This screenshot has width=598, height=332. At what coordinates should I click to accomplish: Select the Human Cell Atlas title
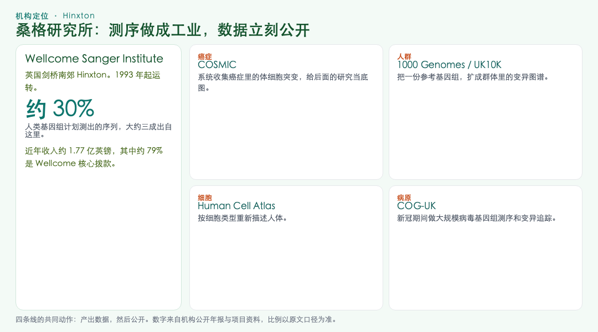[x=236, y=206]
